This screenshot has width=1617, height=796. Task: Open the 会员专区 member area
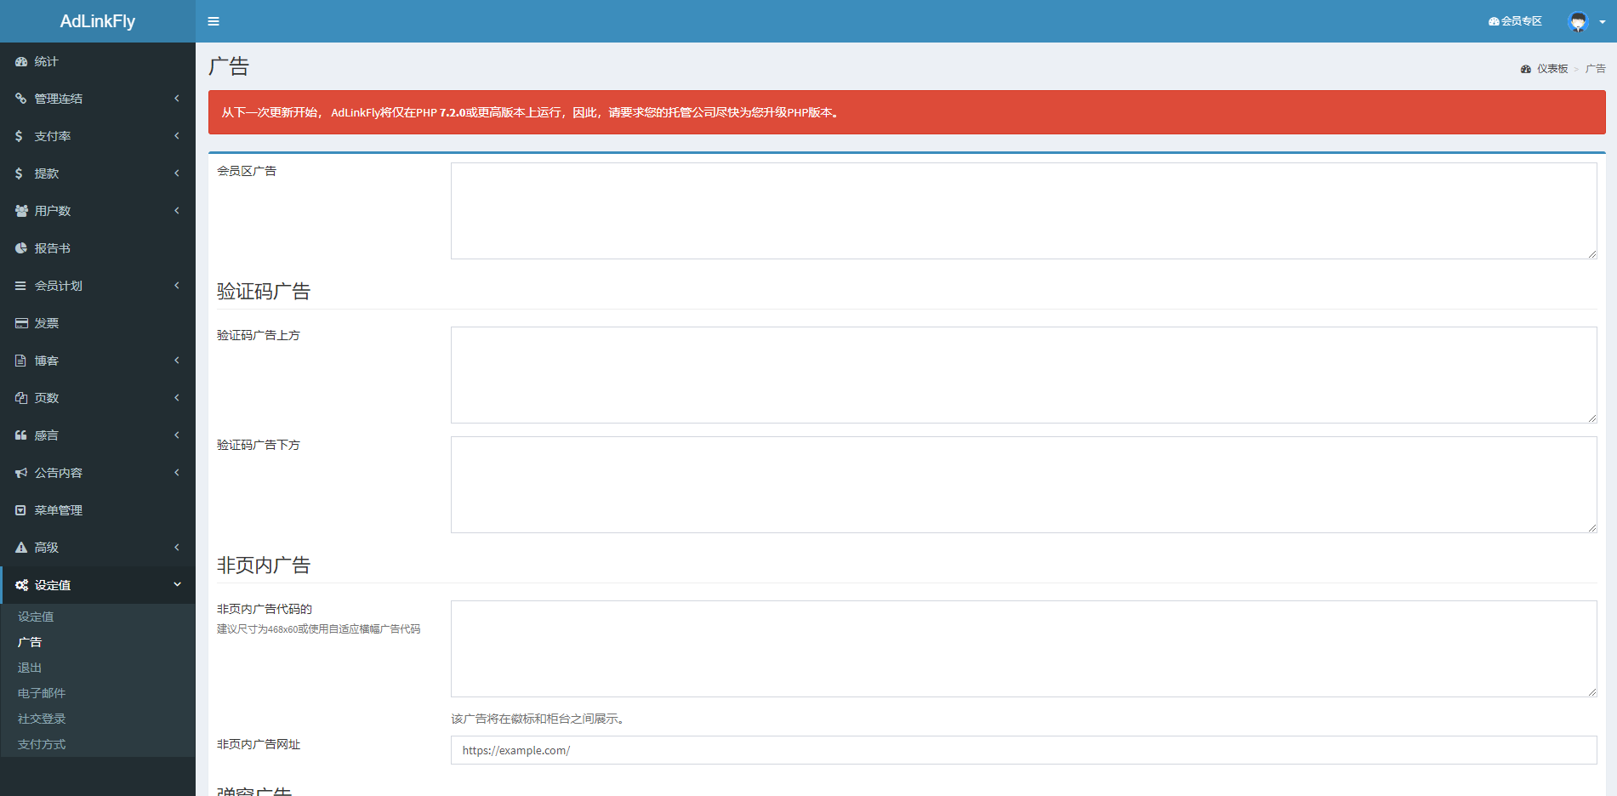point(1514,20)
